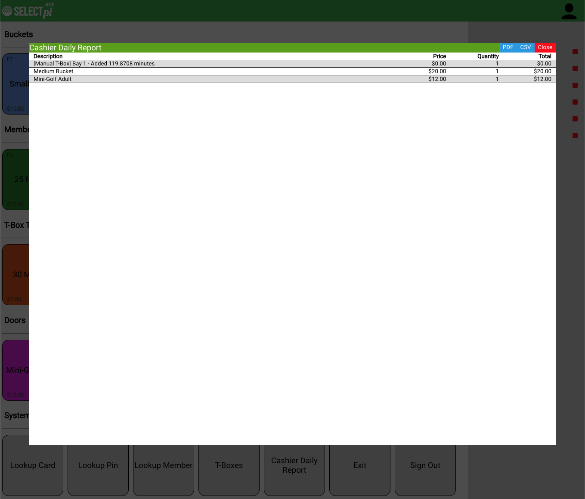
Task: Click the Buckets section heading
Action: pyautogui.click(x=19, y=34)
